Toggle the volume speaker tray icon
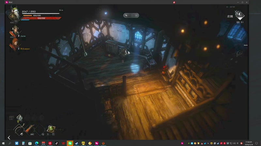Screen dimensions: 261x146 coord(234,143)
